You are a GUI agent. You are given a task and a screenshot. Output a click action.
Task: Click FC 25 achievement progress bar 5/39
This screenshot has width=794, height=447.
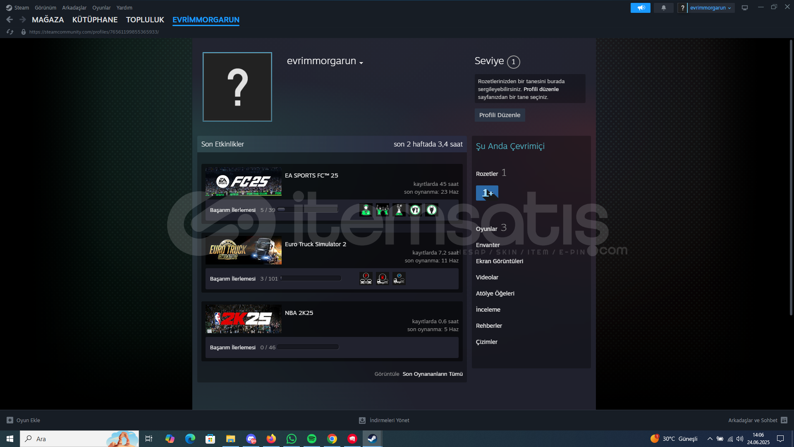(x=308, y=210)
